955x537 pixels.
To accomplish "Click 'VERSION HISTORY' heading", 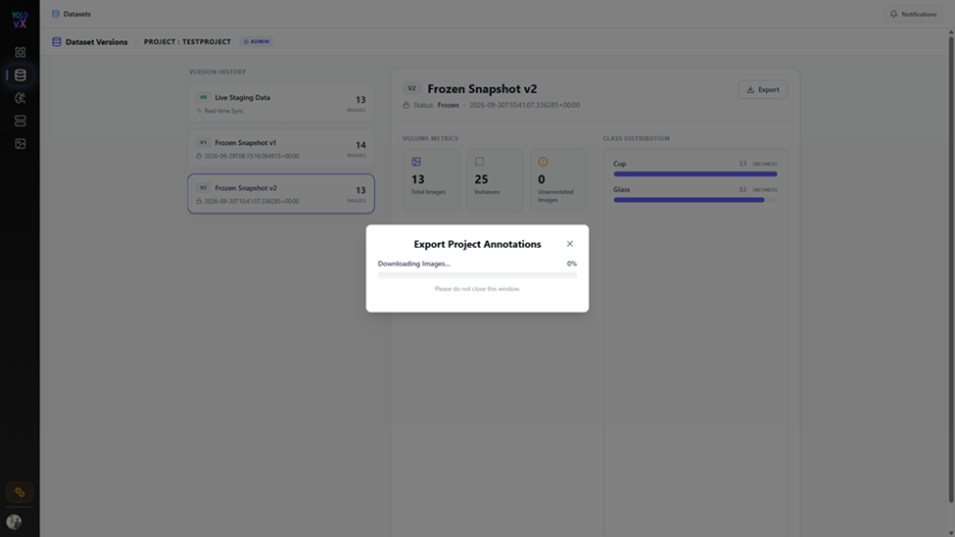I will (x=217, y=72).
